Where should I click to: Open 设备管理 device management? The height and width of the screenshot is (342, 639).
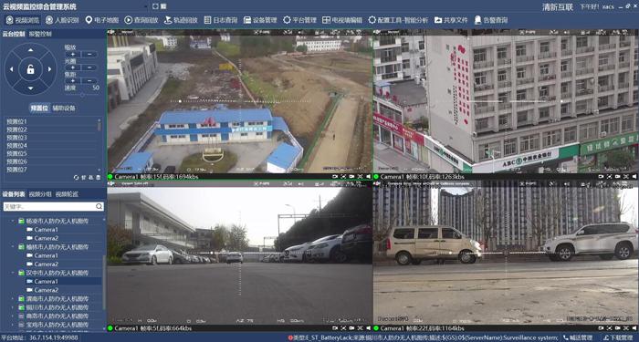pos(260,20)
